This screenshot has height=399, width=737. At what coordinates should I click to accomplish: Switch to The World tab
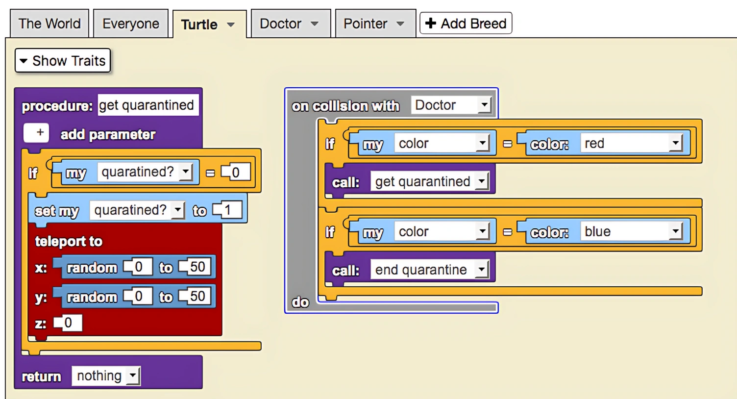[x=49, y=24]
